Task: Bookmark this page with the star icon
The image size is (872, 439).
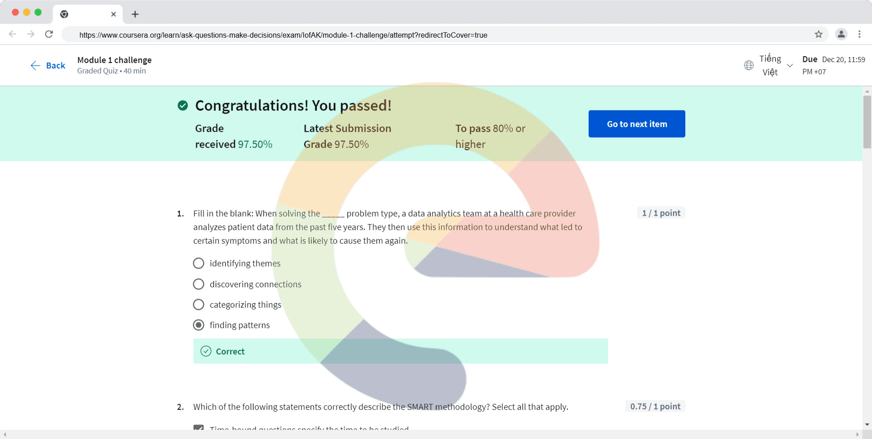Action: tap(818, 34)
